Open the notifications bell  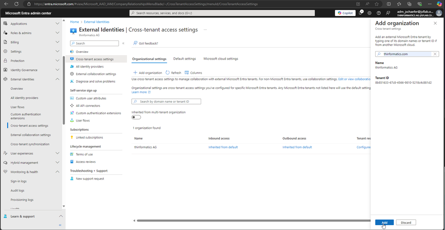360,13
